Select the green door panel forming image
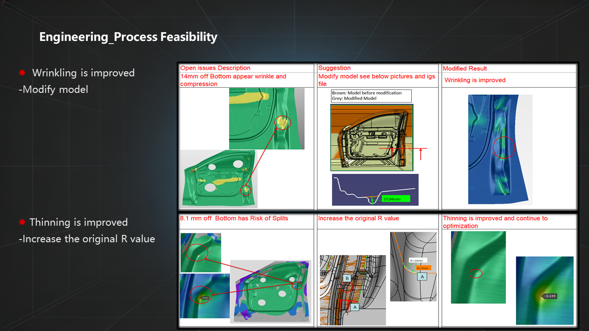The image size is (589, 331). (219, 178)
